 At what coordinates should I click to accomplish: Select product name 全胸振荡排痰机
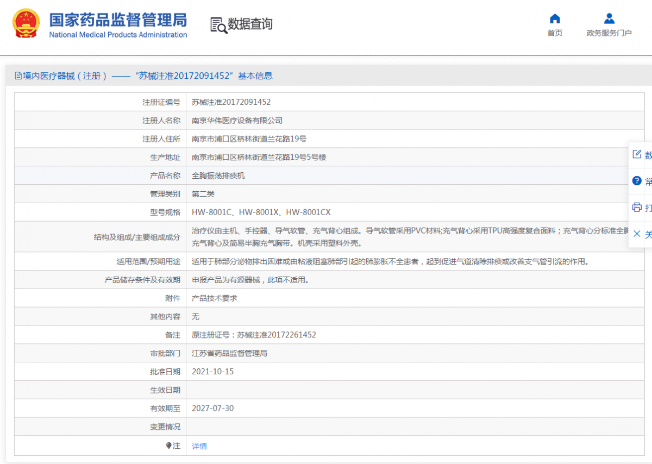[x=218, y=176]
